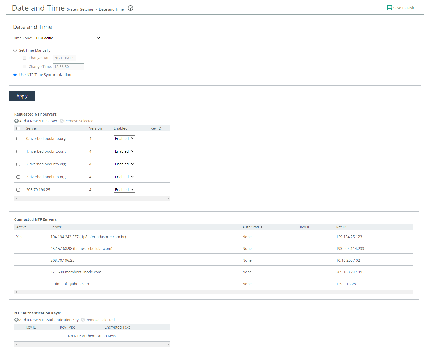Image resolution: width=430 pixels, height=363 pixels.
Task: Check the box for 0.riverbed.pool.ntp.org
Action: (18, 139)
